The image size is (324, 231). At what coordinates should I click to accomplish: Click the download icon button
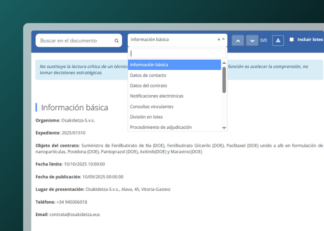coord(278,41)
